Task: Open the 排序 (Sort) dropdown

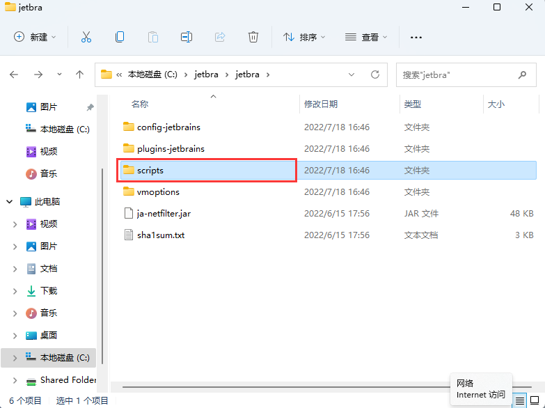Action: [304, 37]
